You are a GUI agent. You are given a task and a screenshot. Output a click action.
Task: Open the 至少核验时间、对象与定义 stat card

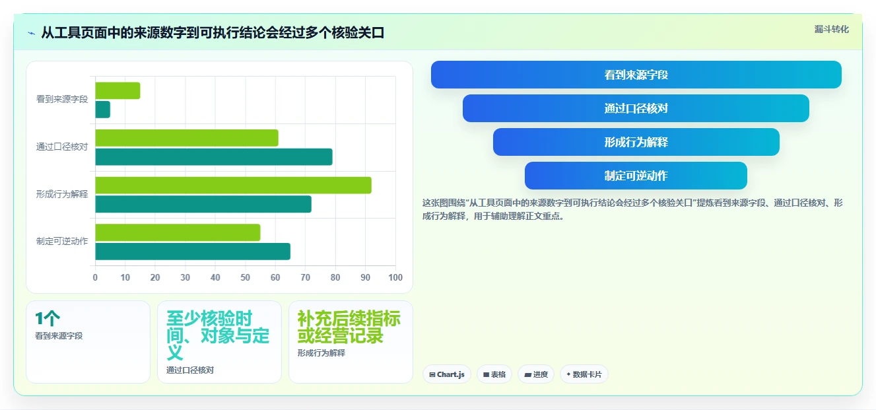click(219, 342)
